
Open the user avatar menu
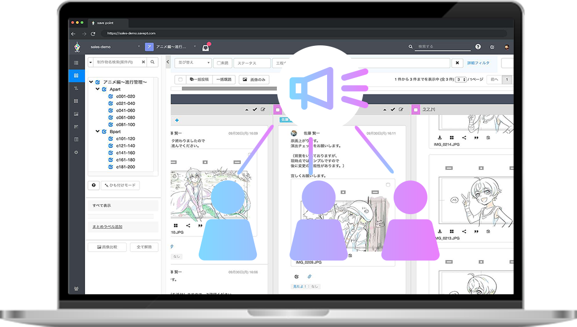click(507, 47)
